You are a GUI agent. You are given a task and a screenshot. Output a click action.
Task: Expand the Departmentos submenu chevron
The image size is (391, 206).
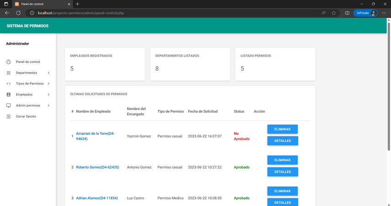click(x=48, y=73)
